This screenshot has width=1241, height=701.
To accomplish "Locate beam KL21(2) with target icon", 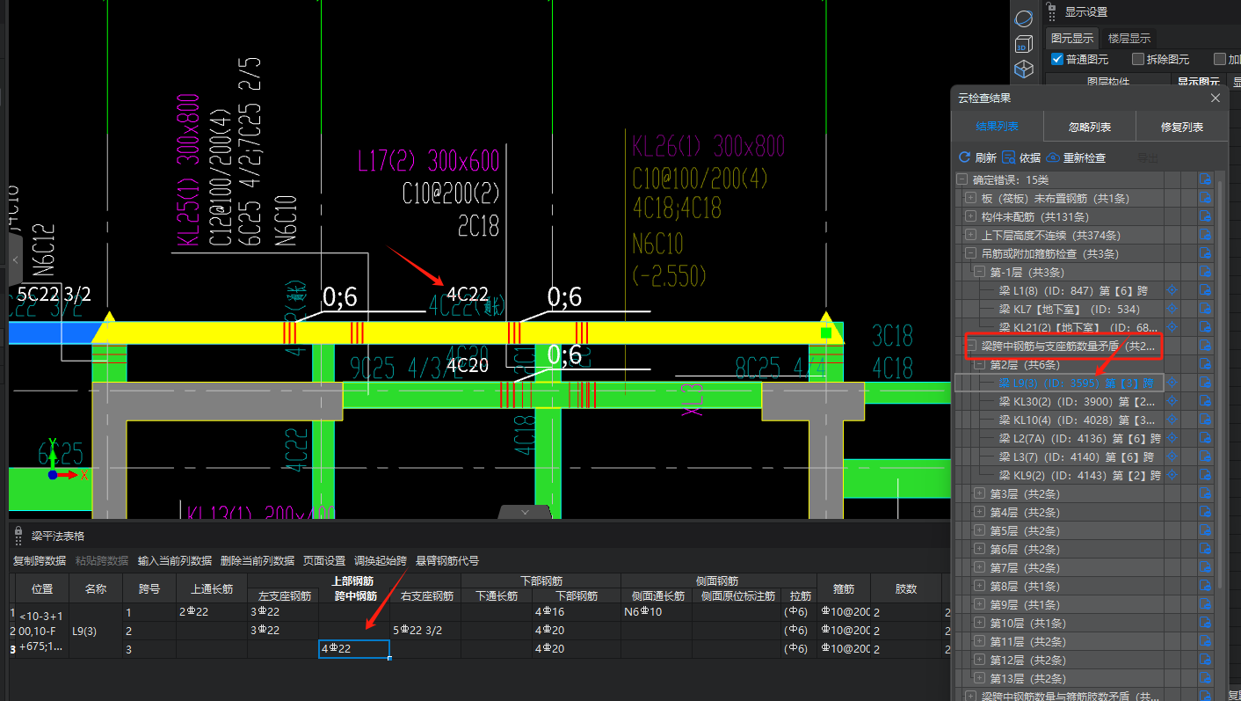I will coord(1171,327).
